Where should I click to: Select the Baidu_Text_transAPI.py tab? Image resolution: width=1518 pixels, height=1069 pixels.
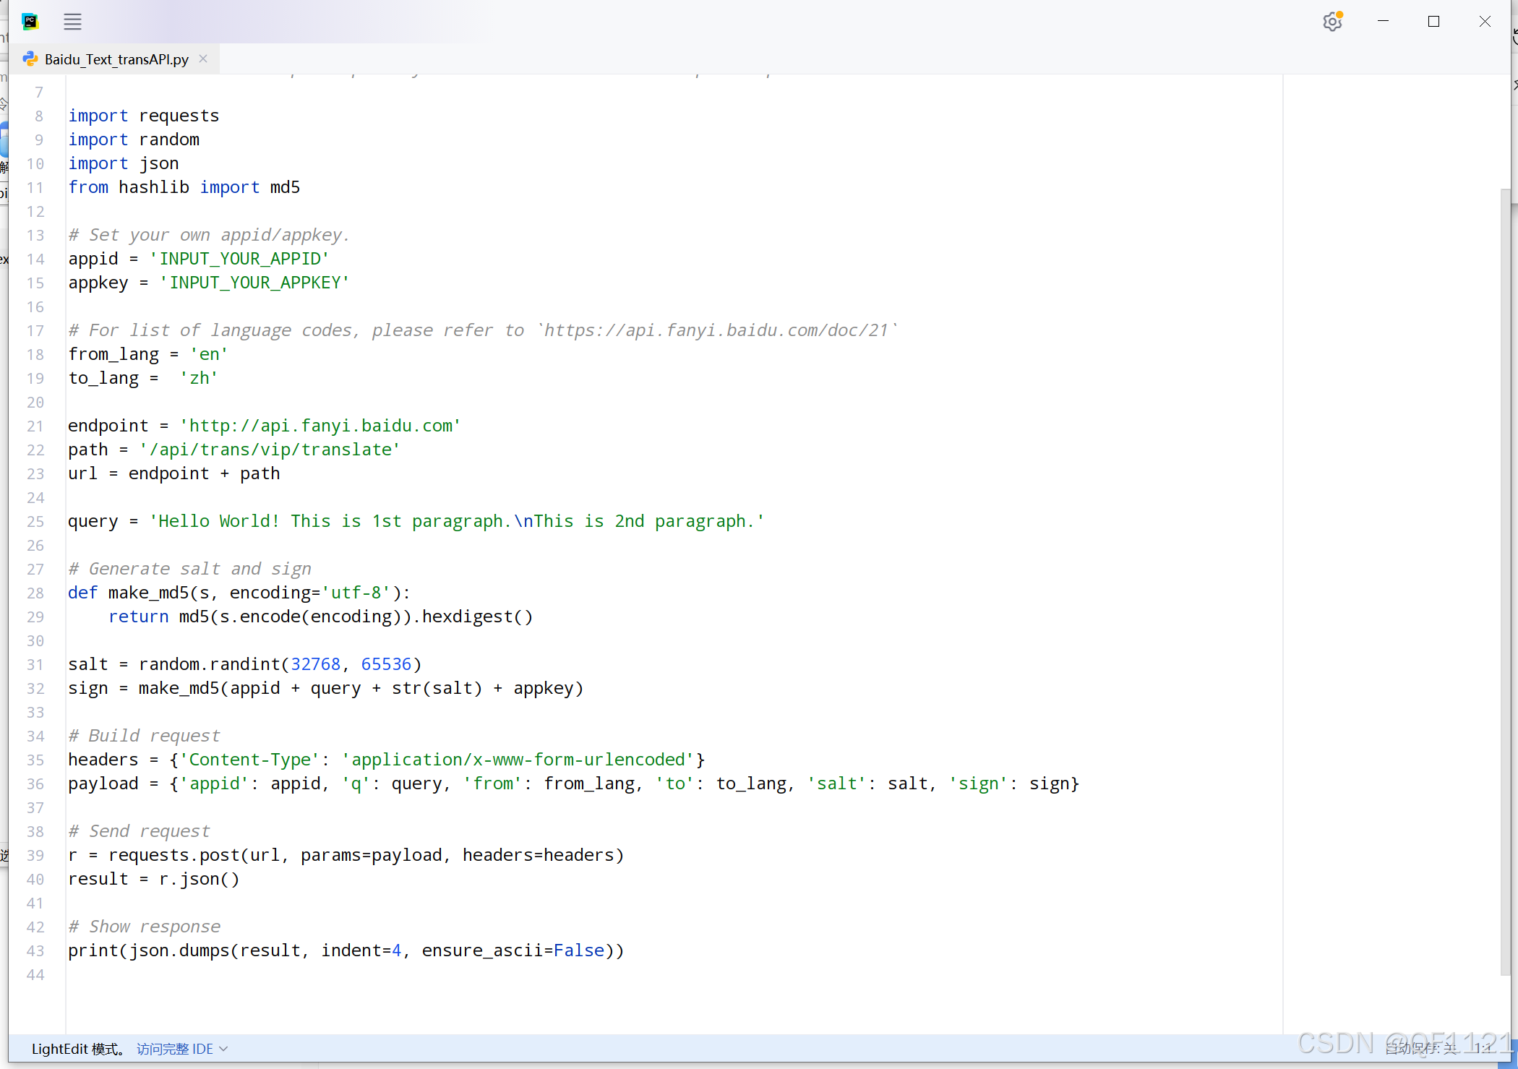(x=116, y=59)
